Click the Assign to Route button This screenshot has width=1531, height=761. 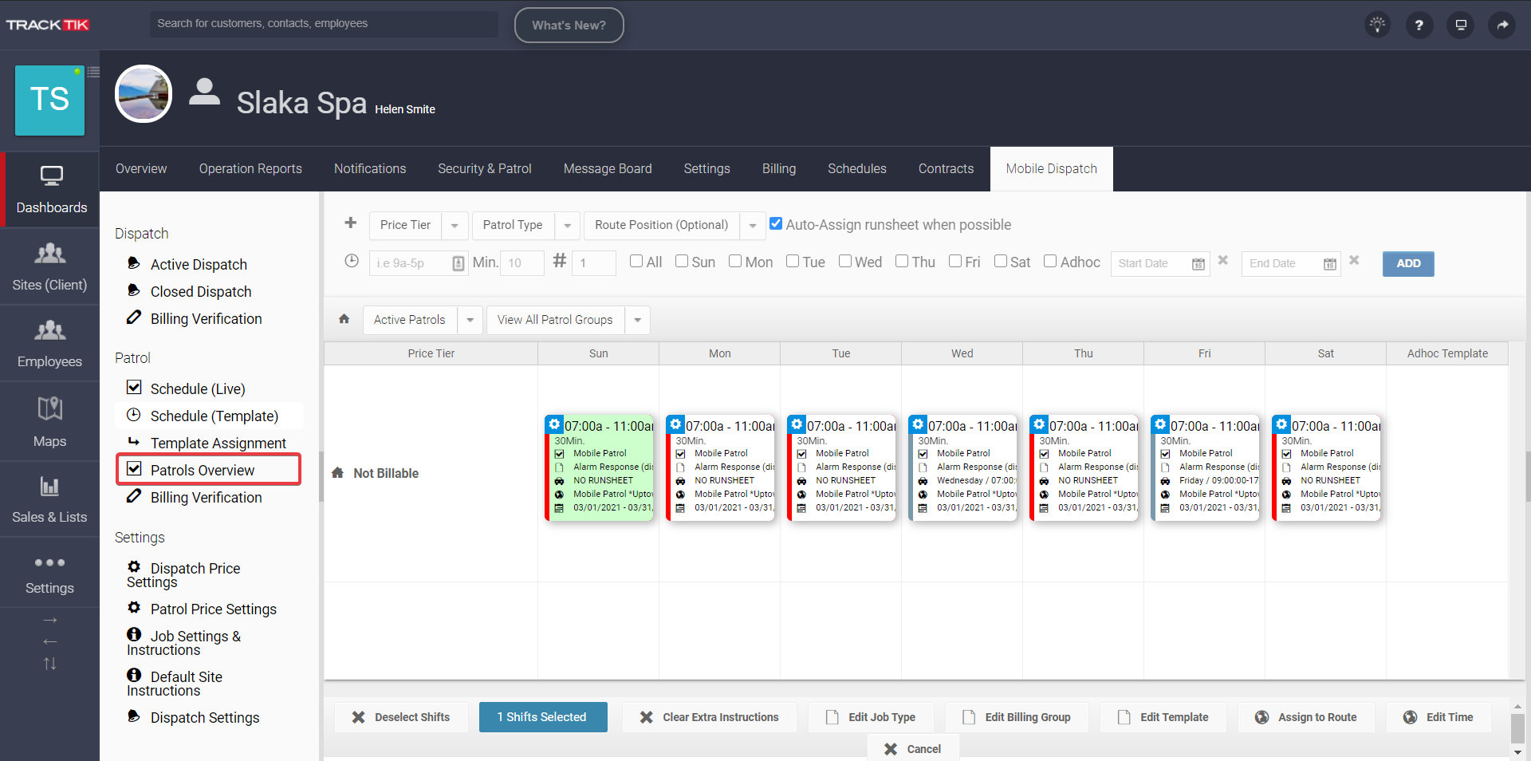1306,716
